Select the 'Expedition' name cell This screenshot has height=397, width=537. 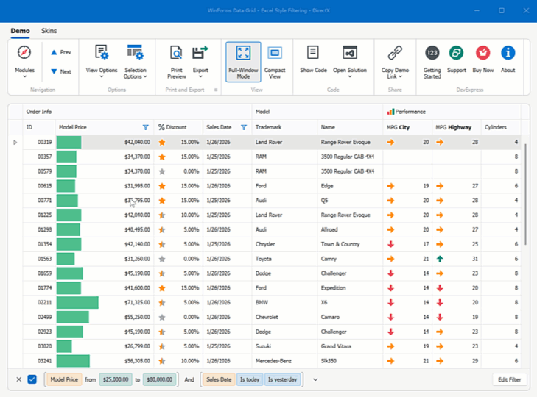(x=350, y=288)
